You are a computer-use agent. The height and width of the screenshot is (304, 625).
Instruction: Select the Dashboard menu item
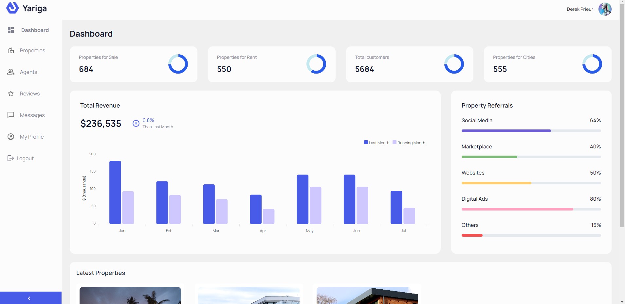(x=35, y=30)
